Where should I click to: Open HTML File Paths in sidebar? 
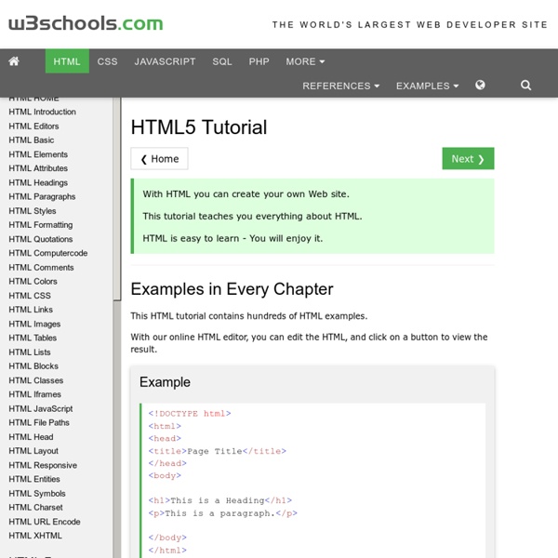[x=39, y=422]
